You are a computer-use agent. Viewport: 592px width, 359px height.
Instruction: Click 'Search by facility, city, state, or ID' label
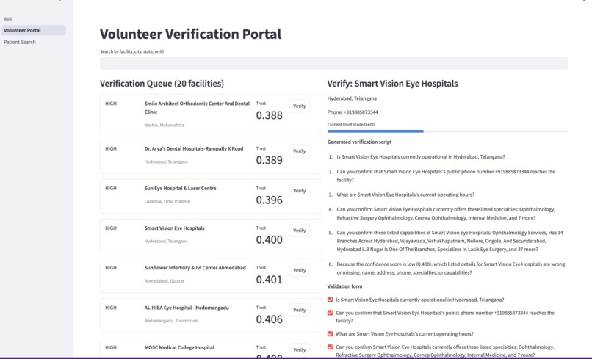pos(131,51)
